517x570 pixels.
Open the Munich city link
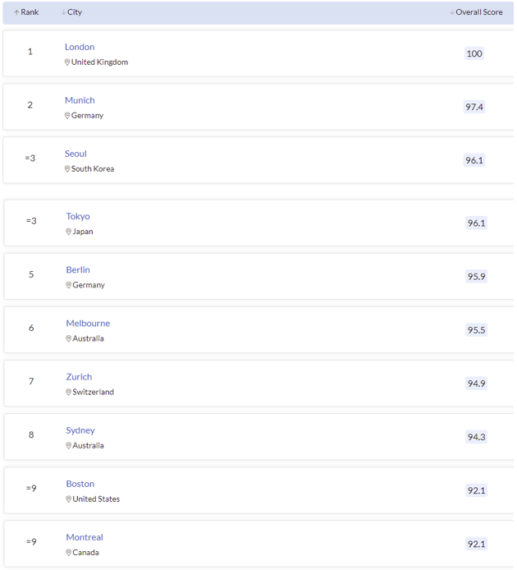pos(80,100)
